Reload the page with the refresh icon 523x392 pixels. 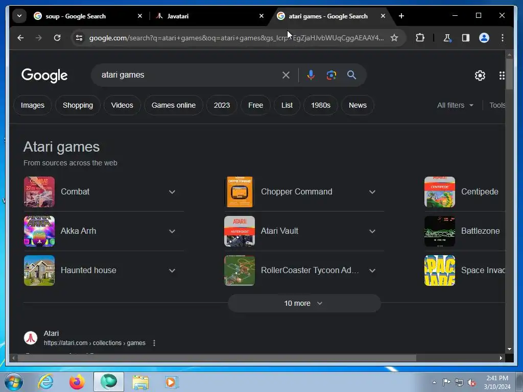click(57, 38)
